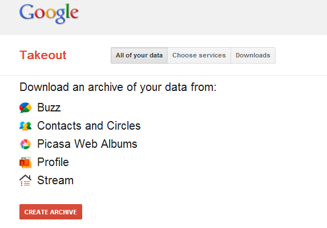Click the Picasa Web Albums text label
Image resolution: width=327 pixels, height=228 pixels.
(87, 144)
